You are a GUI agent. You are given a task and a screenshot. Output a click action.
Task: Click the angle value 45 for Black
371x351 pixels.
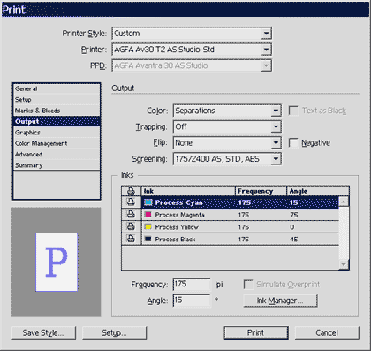point(294,239)
